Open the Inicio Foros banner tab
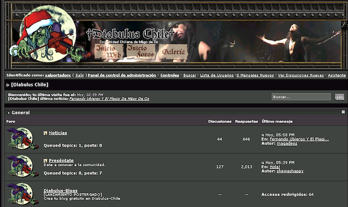This screenshot has width=348, height=207. pyautogui.click(x=141, y=51)
